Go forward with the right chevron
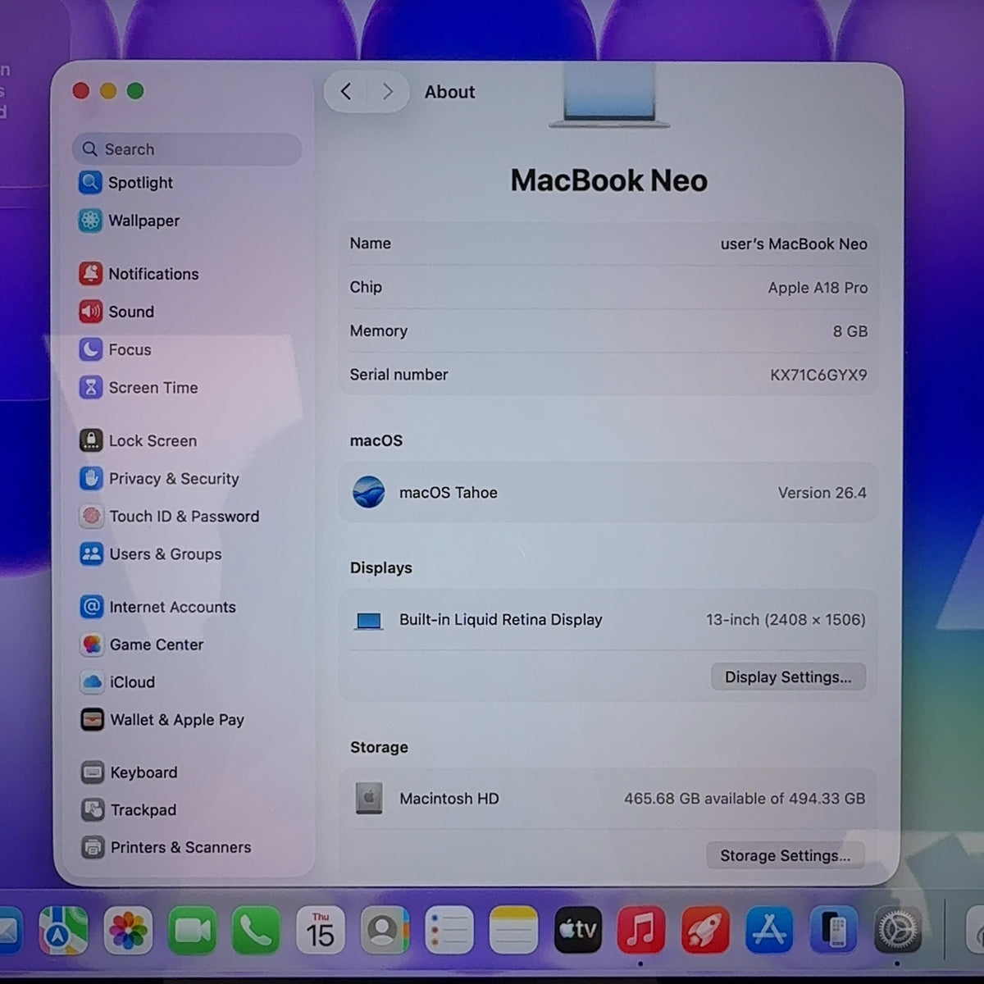The width and height of the screenshot is (984, 984). coord(388,92)
